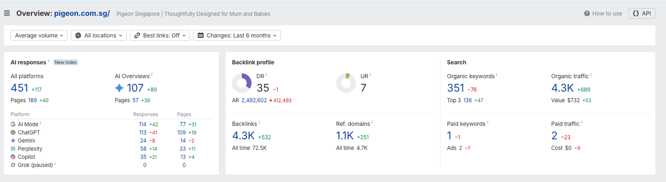This screenshot has width=666, height=182.
Task: Click the info icon next to Organic keywords
Action: 497,75
